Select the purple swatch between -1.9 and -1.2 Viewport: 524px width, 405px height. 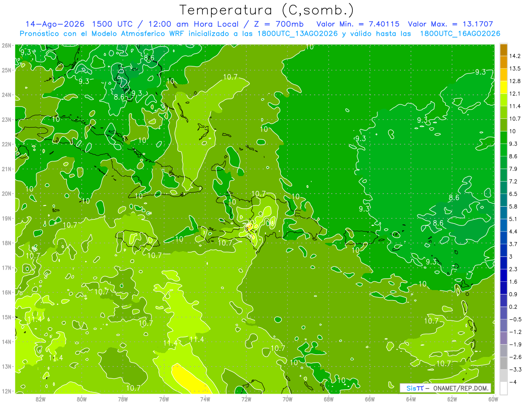[503, 338]
